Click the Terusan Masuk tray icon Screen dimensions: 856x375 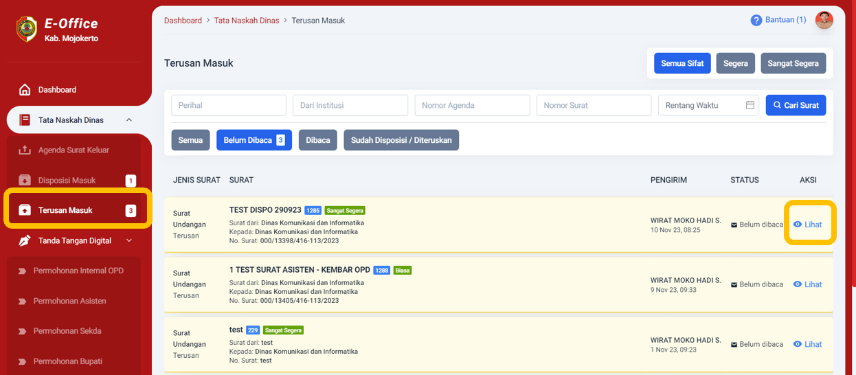[25, 210]
